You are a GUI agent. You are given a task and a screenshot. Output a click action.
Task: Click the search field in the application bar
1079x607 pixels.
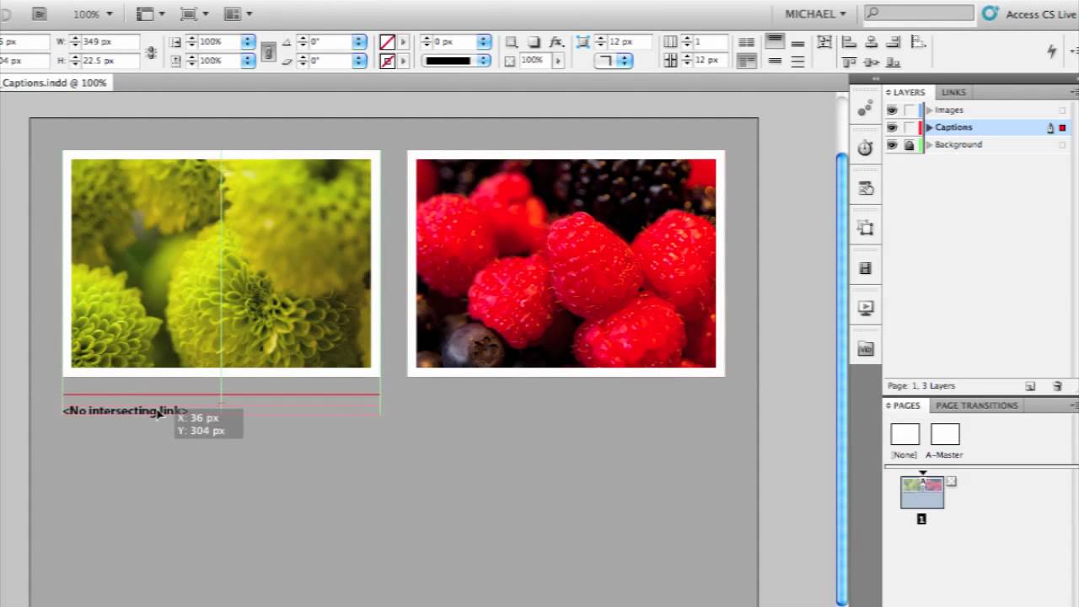pos(919,13)
